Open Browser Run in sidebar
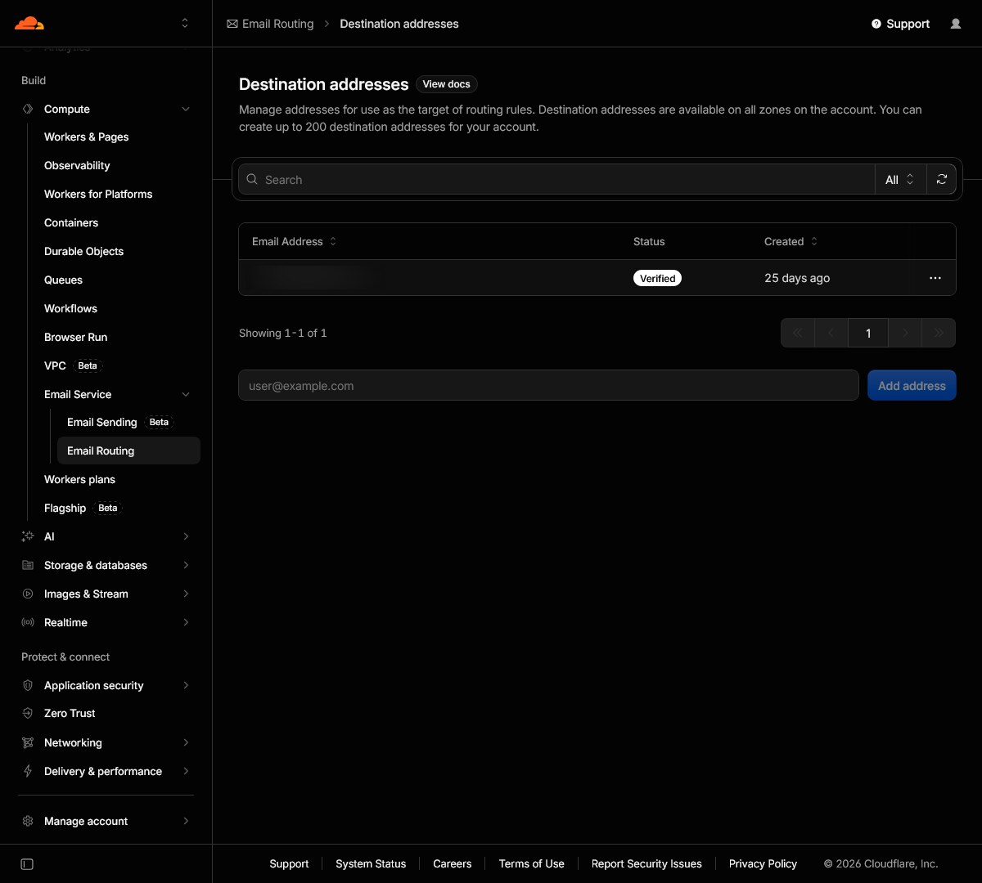The image size is (982, 883). 76,337
